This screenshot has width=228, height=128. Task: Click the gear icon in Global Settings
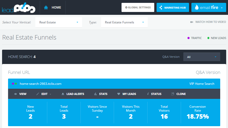126,8
